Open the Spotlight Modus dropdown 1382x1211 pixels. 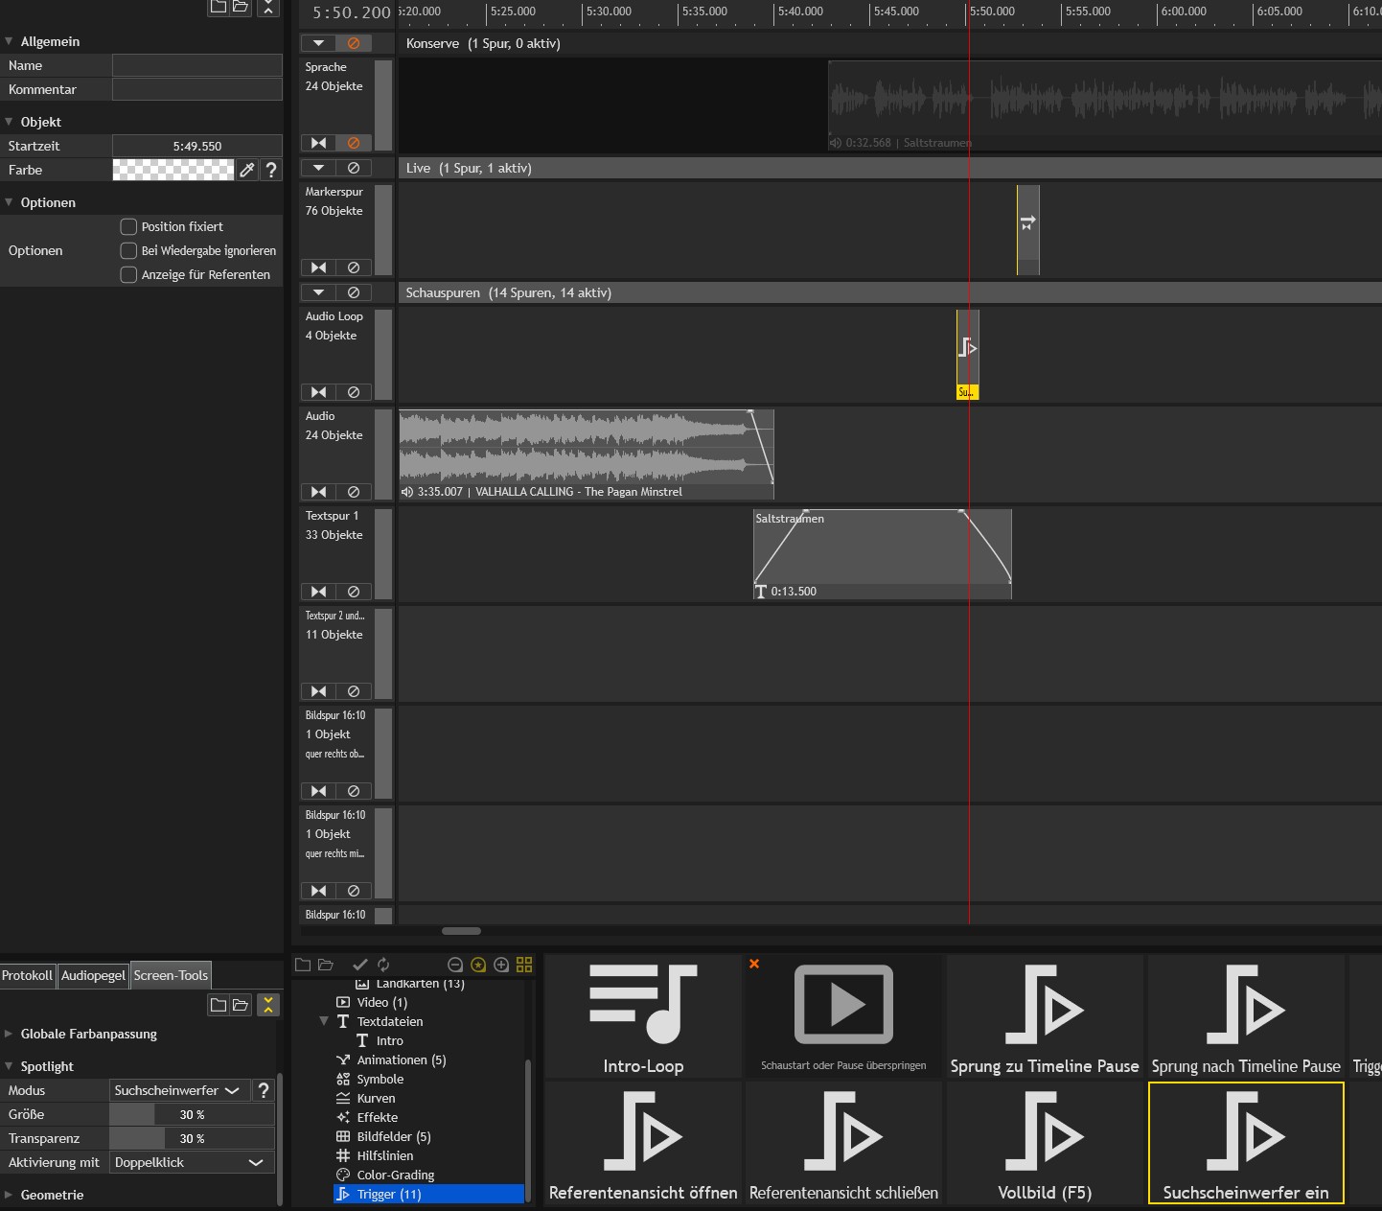177,1090
